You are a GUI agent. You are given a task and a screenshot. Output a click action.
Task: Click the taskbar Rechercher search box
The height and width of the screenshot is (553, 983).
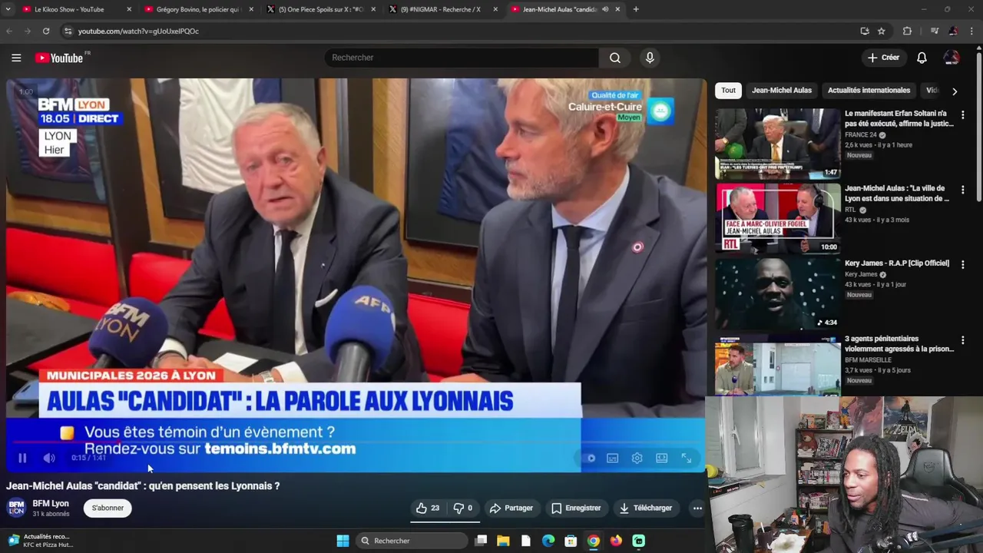(411, 541)
